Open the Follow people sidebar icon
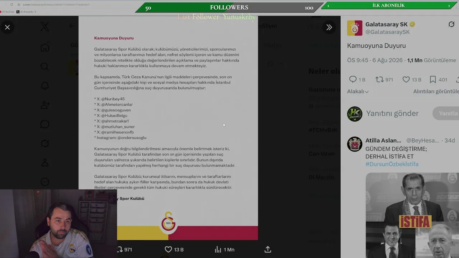This screenshot has height=258, width=459. pyautogui.click(x=45, y=105)
